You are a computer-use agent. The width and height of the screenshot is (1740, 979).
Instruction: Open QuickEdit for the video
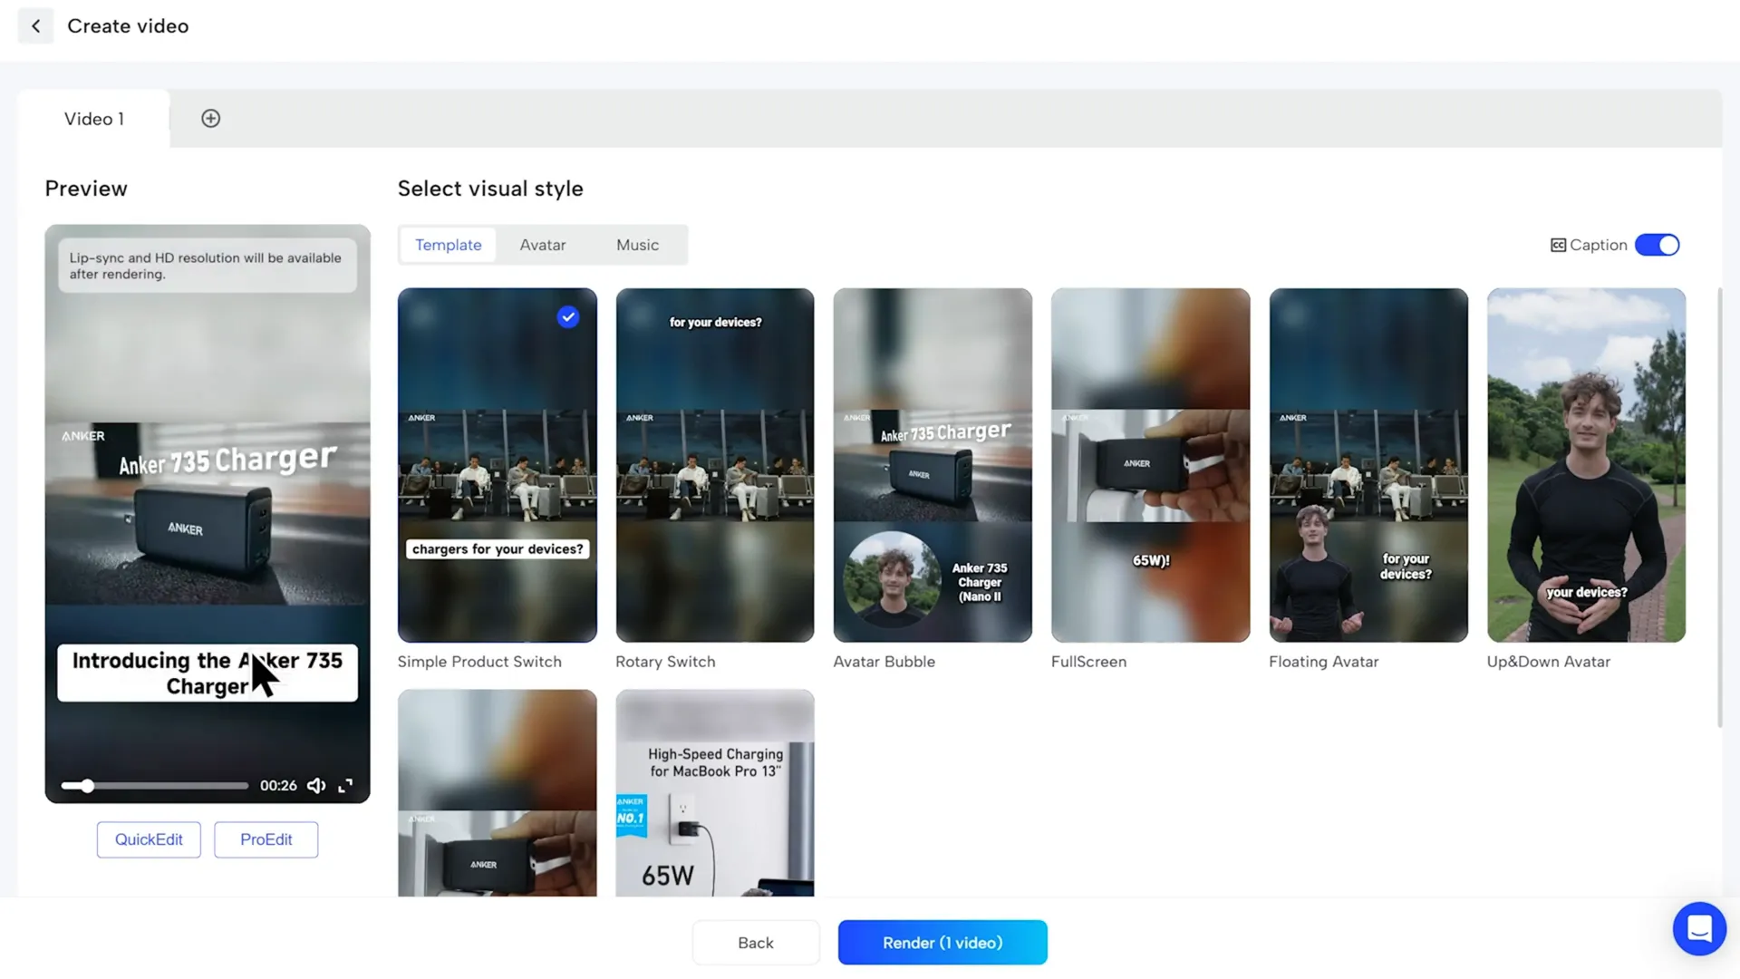coord(149,839)
